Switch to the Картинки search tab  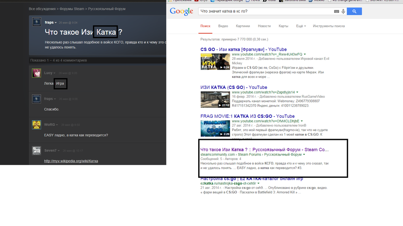point(243,26)
